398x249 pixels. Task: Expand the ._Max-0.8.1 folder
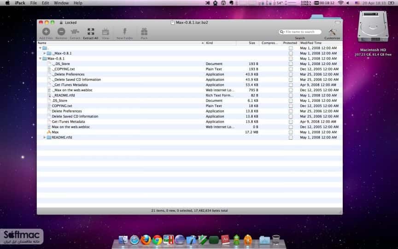point(44,53)
